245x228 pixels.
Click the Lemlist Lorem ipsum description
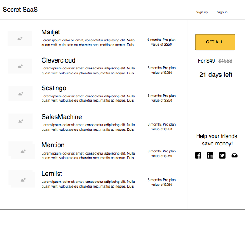(x=88, y=184)
